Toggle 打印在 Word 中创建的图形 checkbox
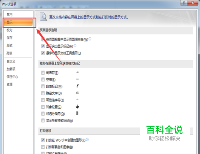Image resolution: width=200 pixels, height=154 pixels. click(43, 140)
